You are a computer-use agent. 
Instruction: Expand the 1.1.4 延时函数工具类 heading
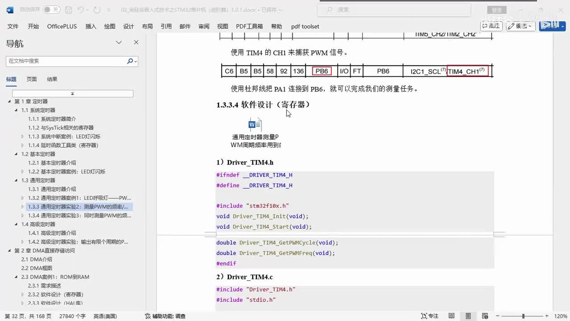click(x=23, y=145)
